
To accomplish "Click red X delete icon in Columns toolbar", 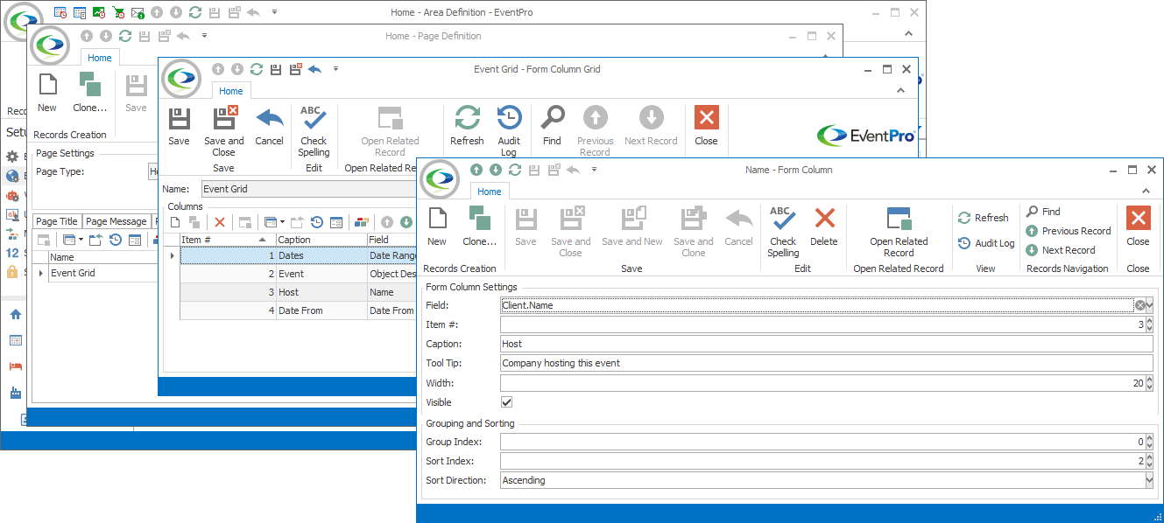I will point(220,223).
